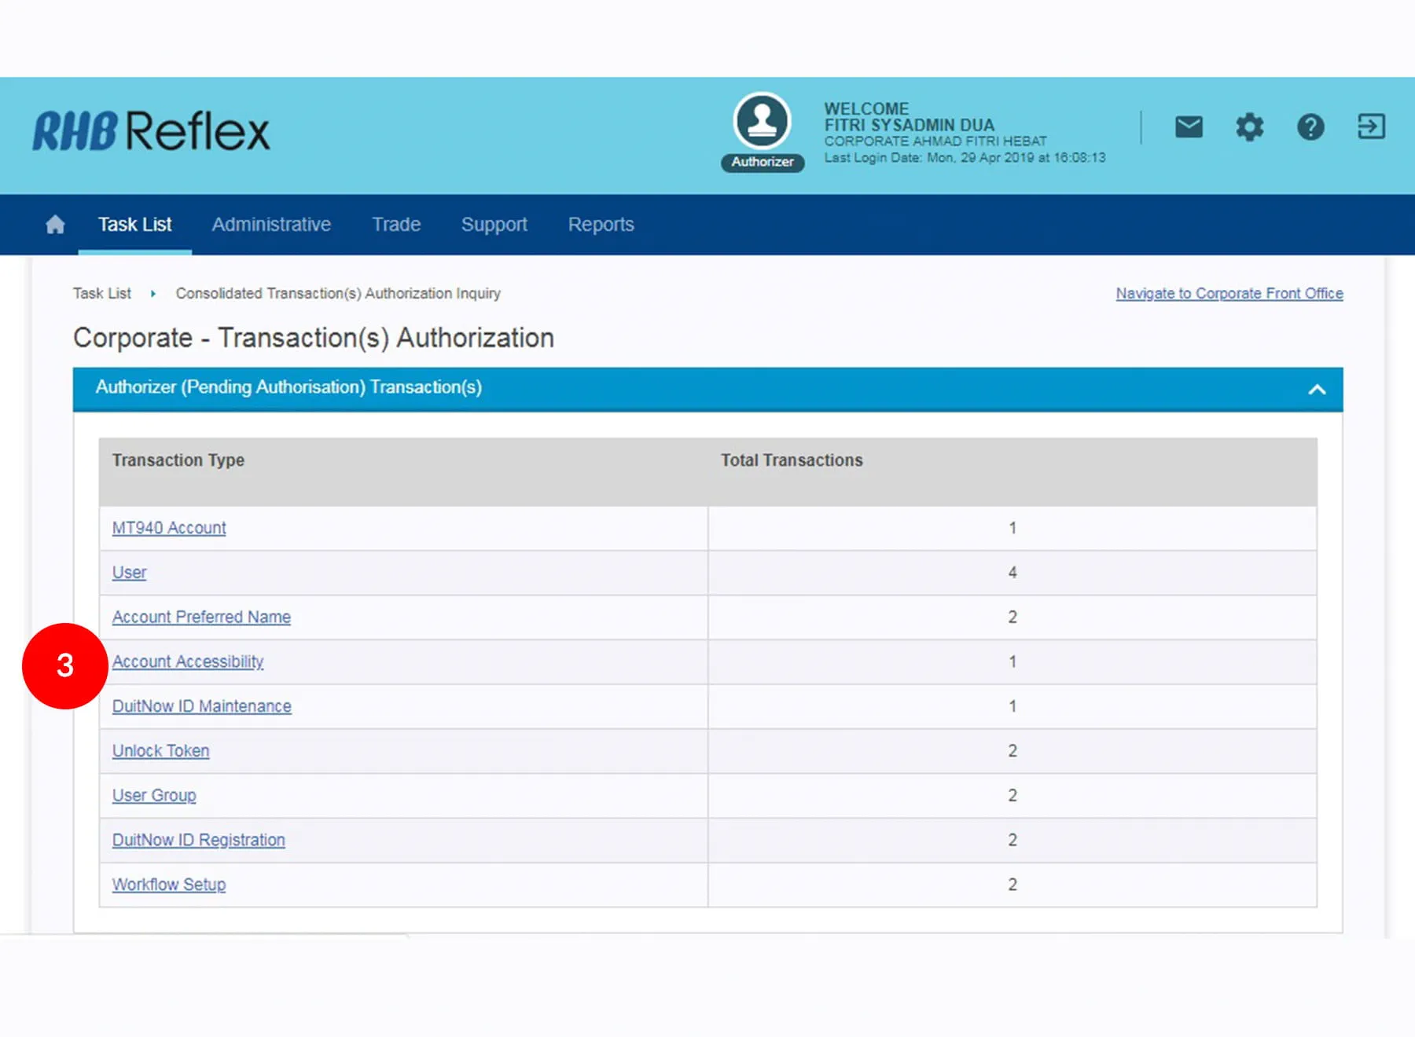The height and width of the screenshot is (1037, 1415).
Task: Open the mail inbox envelope icon
Action: tap(1189, 126)
